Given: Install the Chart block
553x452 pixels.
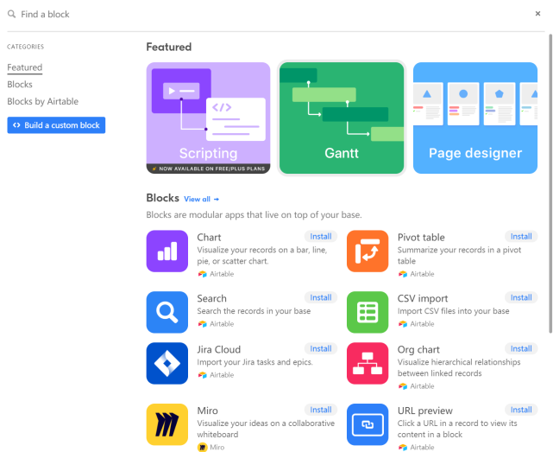Looking at the screenshot, I should pos(321,237).
